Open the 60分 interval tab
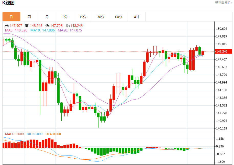The image size is (234, 165). click(x=119, y=17)
